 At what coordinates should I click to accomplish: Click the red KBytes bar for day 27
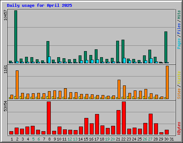(x=150, y=124)
